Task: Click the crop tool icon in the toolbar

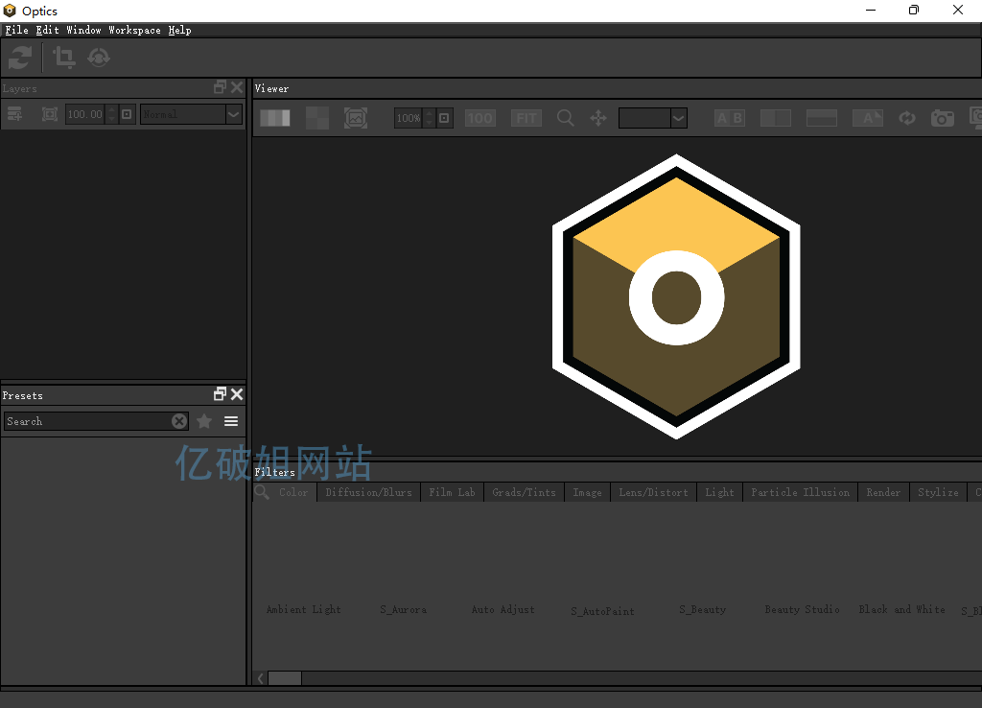Action: 64,58
